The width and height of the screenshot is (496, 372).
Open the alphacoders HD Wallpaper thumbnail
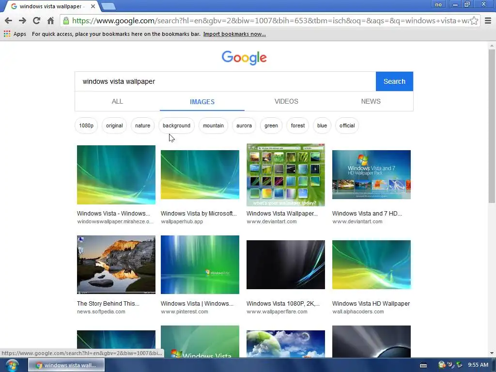[372, 265]
